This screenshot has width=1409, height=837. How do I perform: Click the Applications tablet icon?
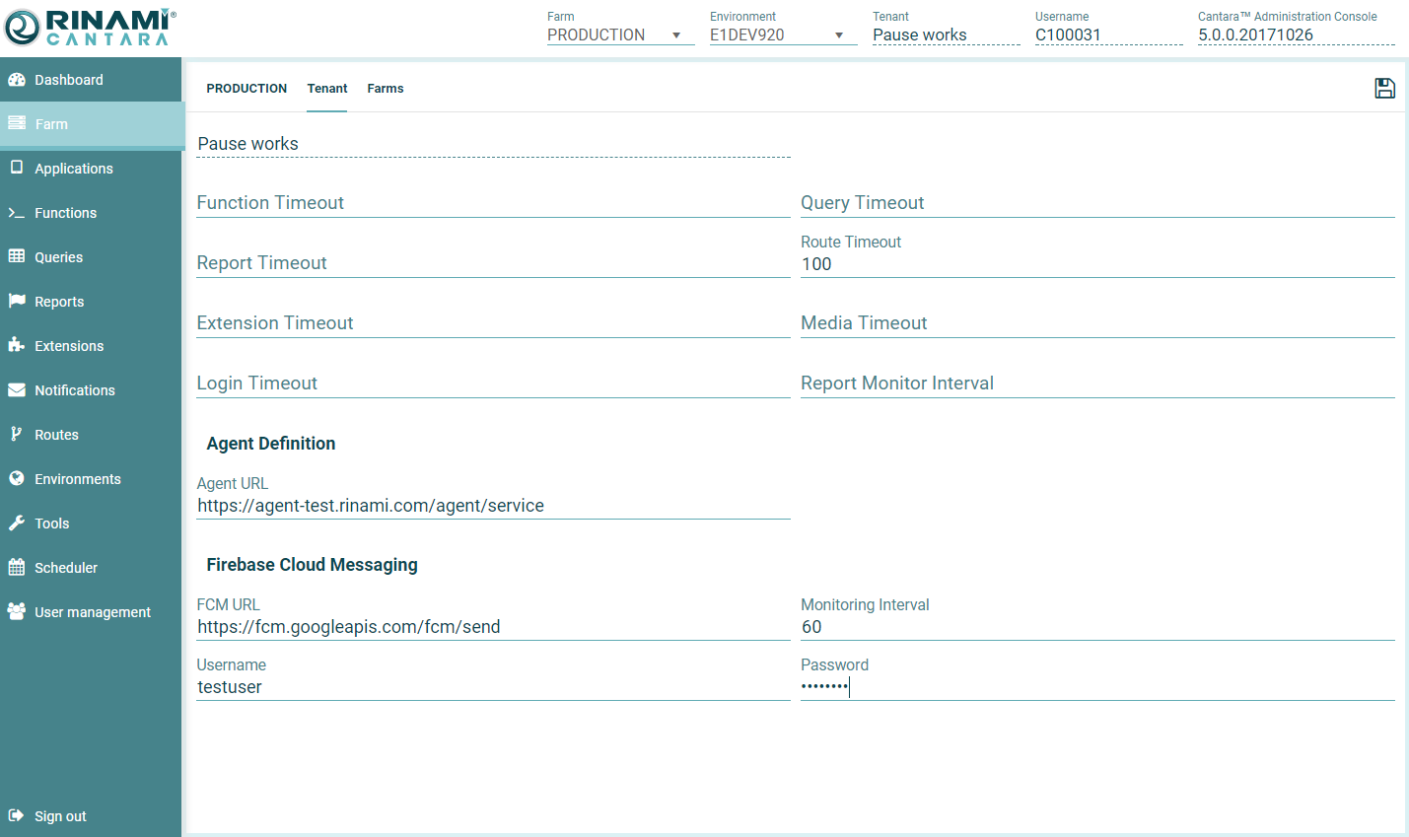point(17,168)
